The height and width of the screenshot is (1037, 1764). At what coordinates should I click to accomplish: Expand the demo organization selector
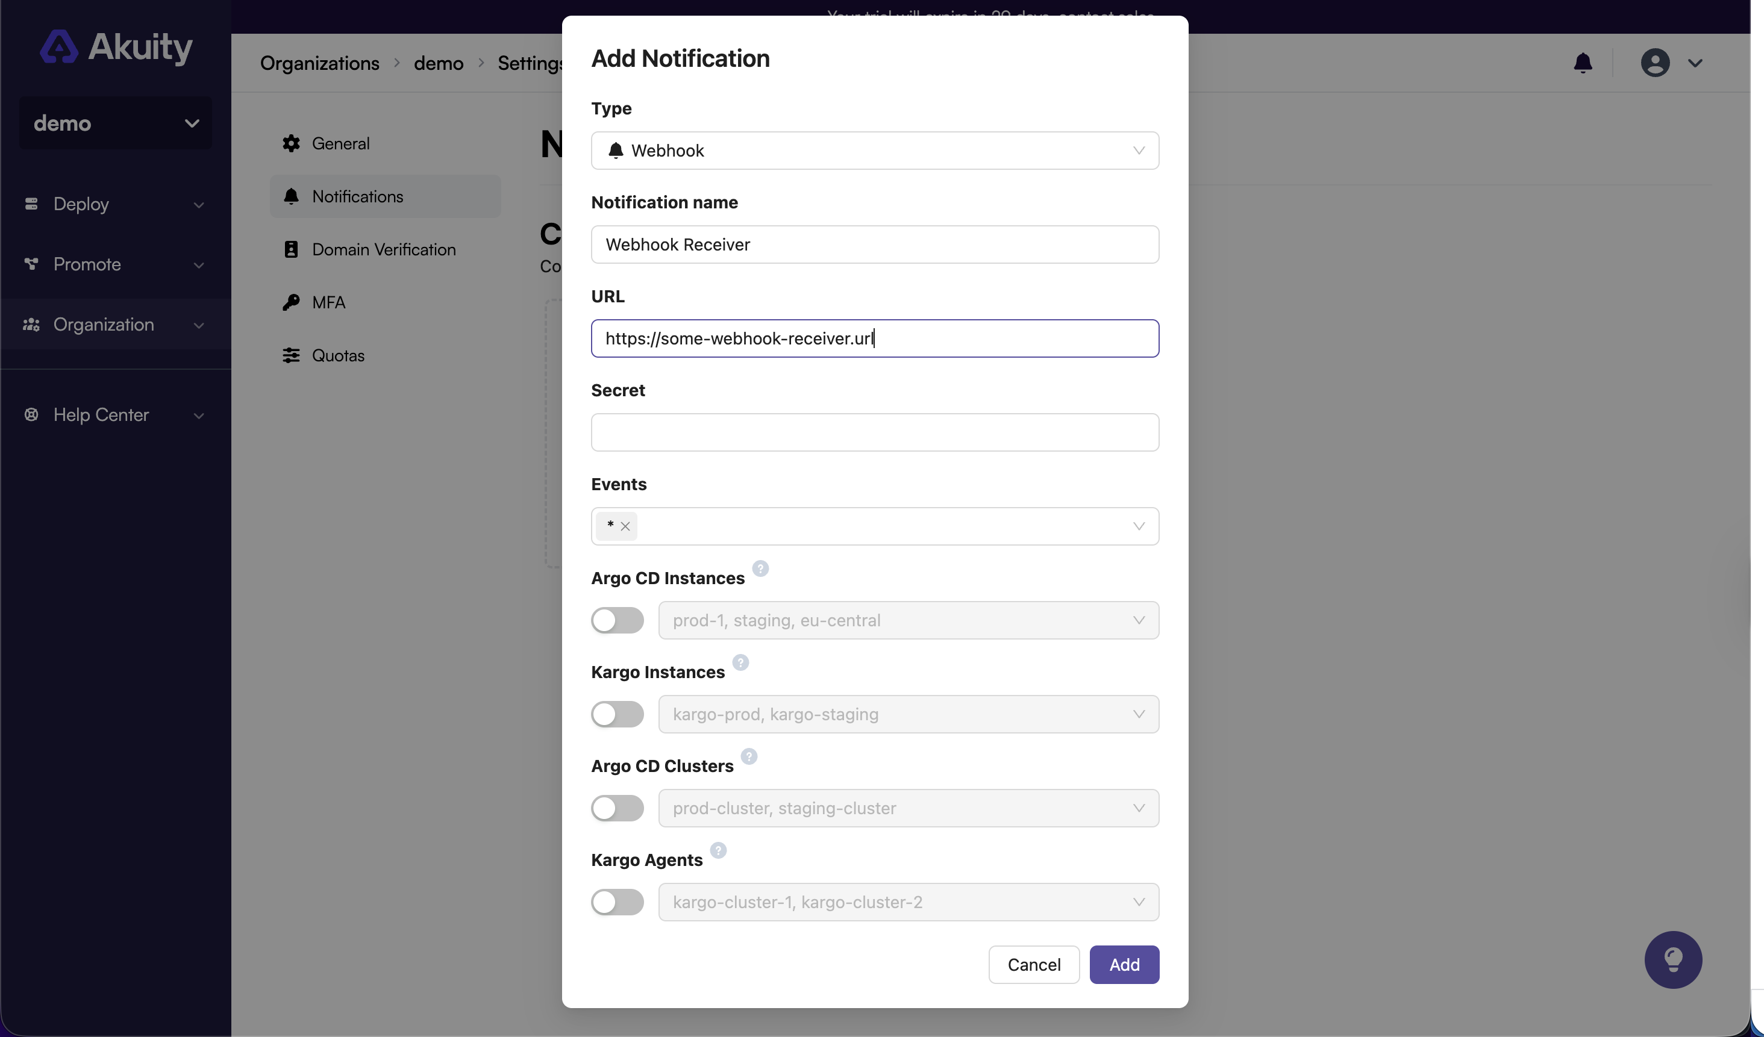115,123
